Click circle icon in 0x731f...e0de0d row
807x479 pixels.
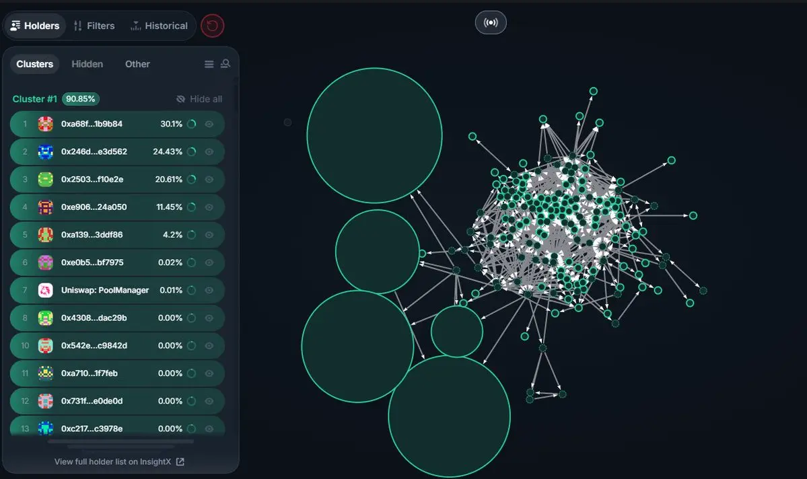[x=191, y=402]
